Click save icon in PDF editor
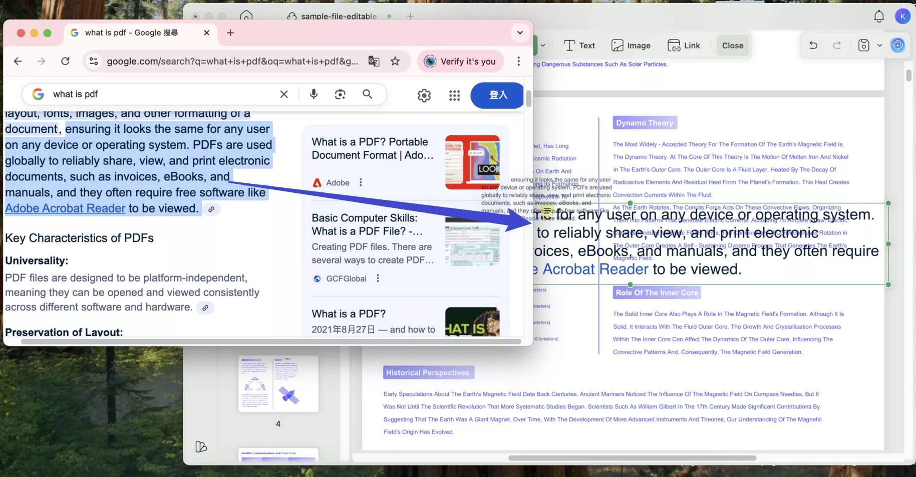This screenshot has width=916, height=477. 864,45
